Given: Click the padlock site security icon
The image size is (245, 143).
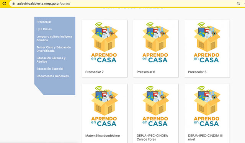Looking at the screenshot, I should click(x=13, y=3).
